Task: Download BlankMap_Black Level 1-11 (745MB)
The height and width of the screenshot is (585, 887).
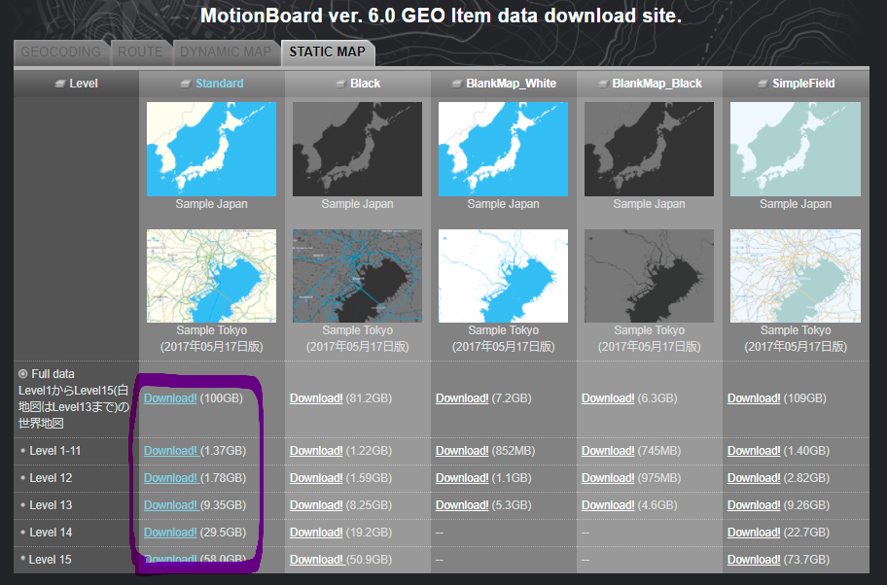Action: (x=608, y=451)
